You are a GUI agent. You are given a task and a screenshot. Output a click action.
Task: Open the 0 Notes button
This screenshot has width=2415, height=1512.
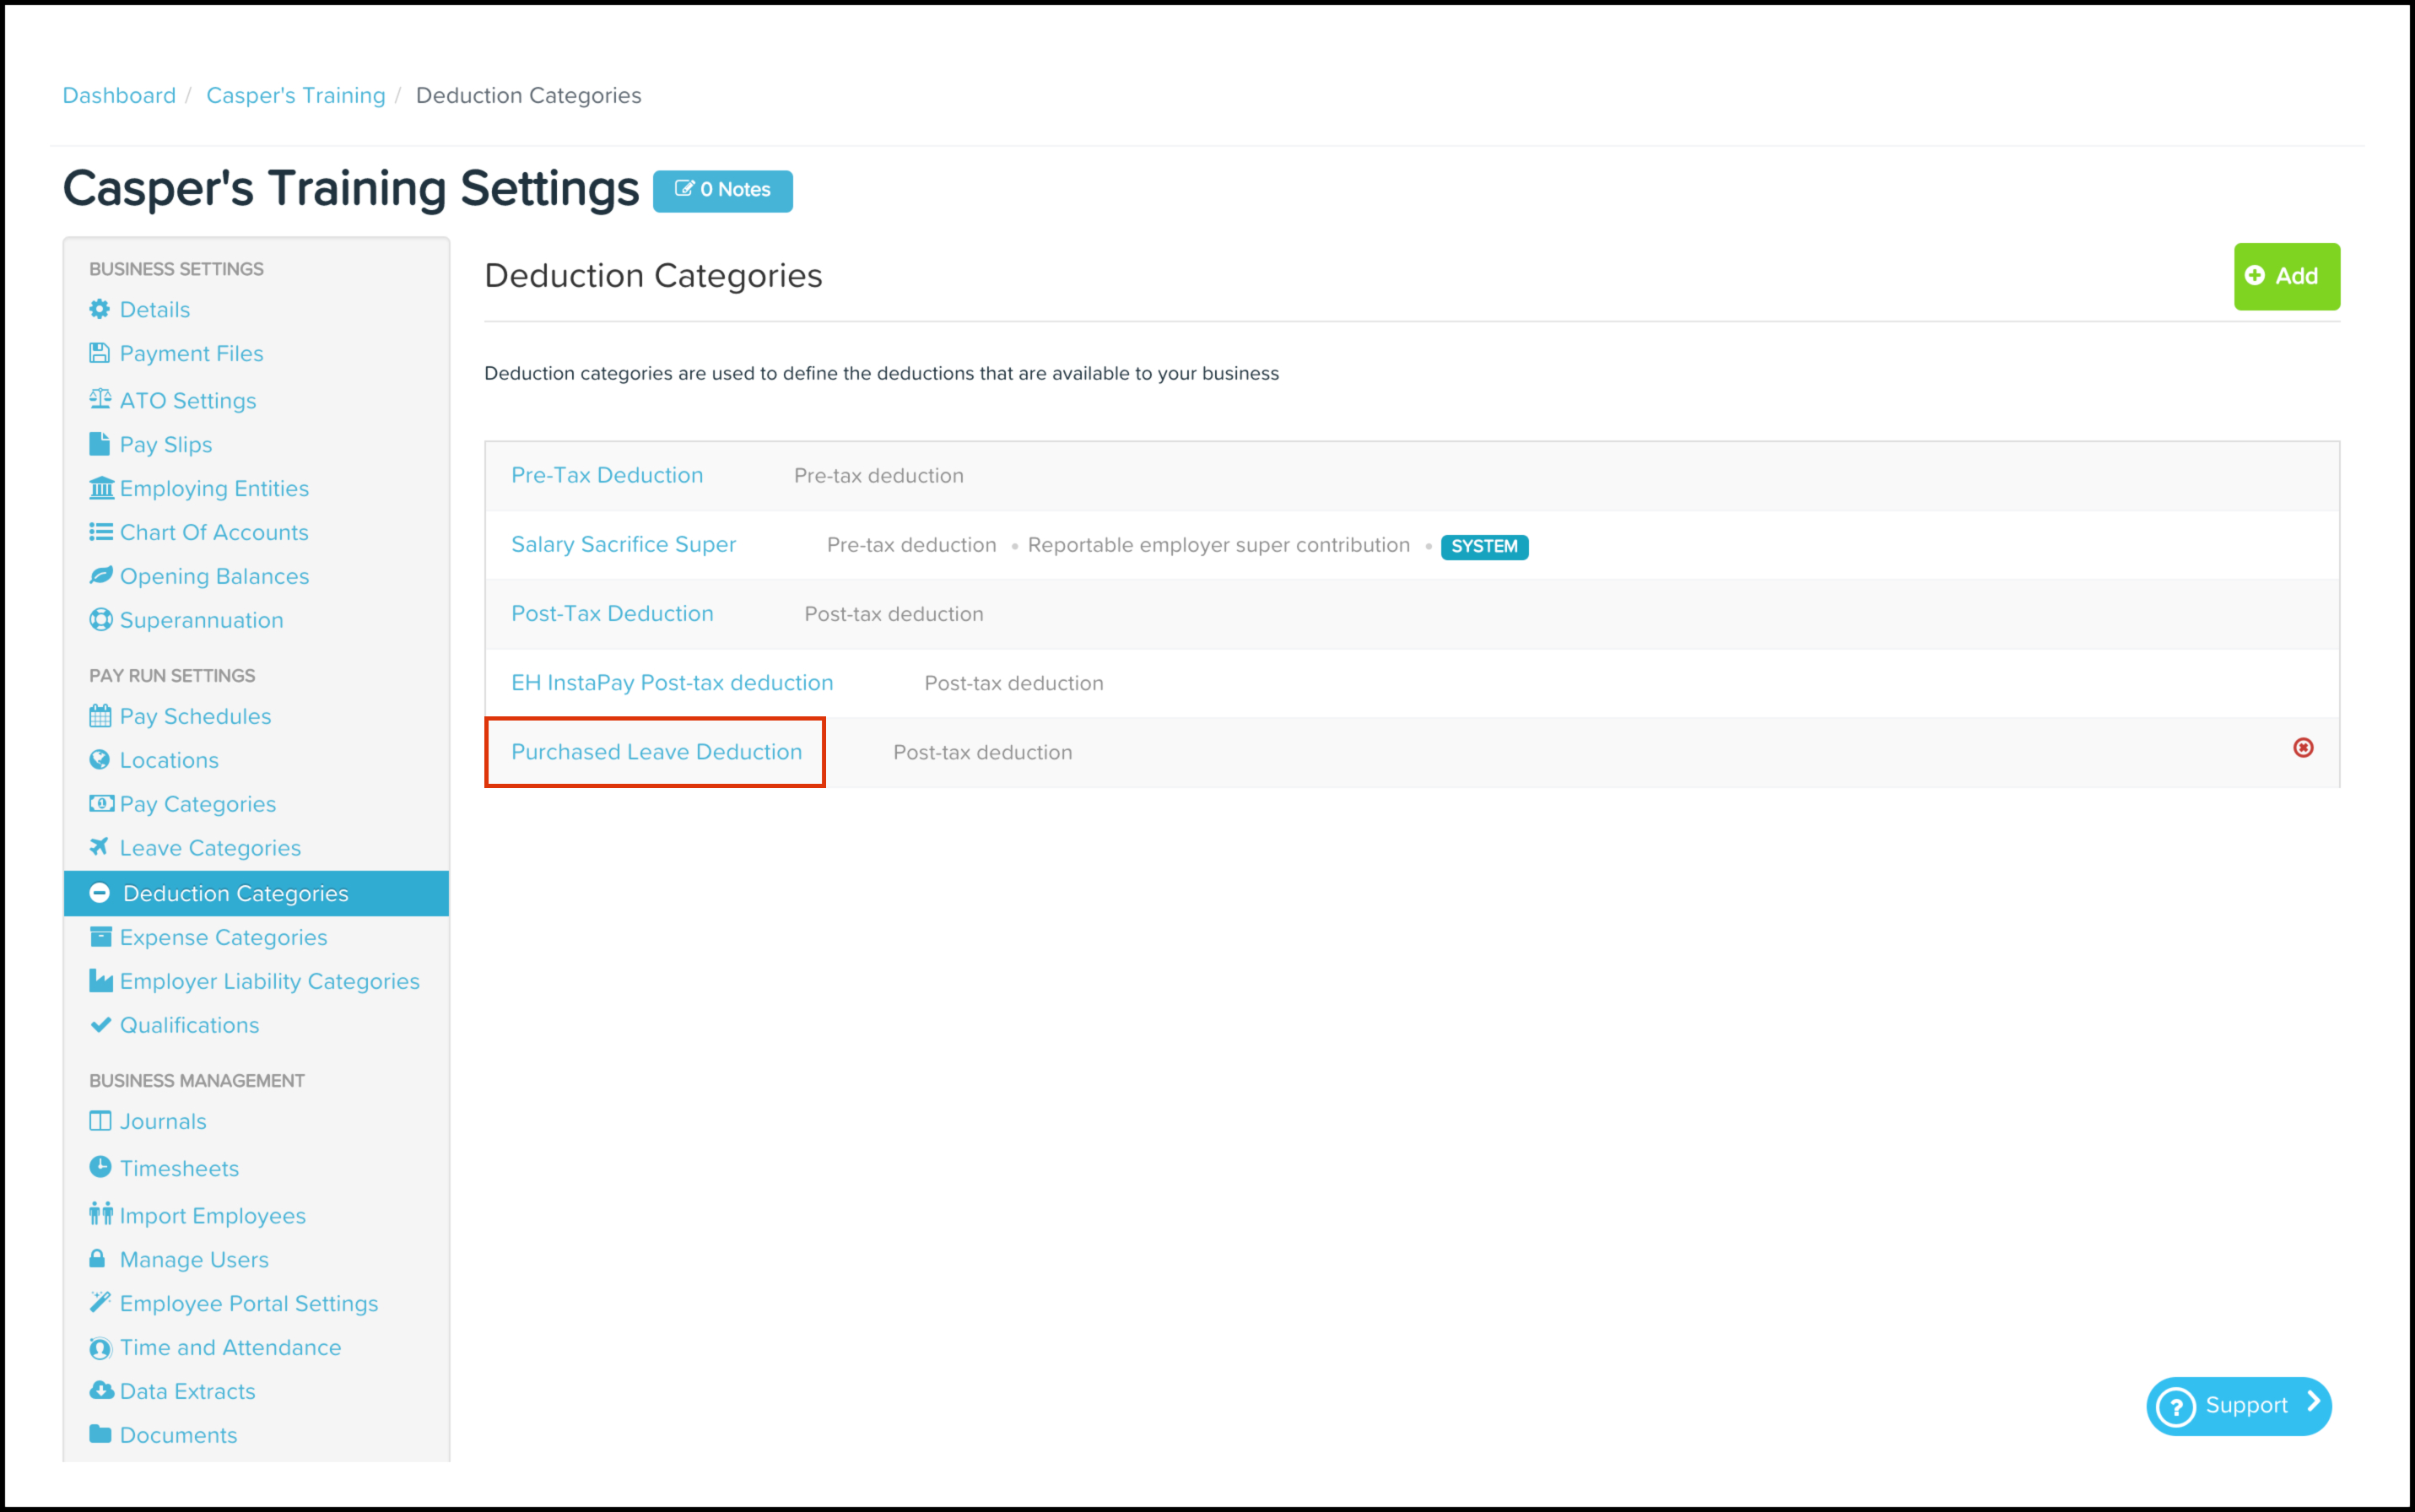722,190
